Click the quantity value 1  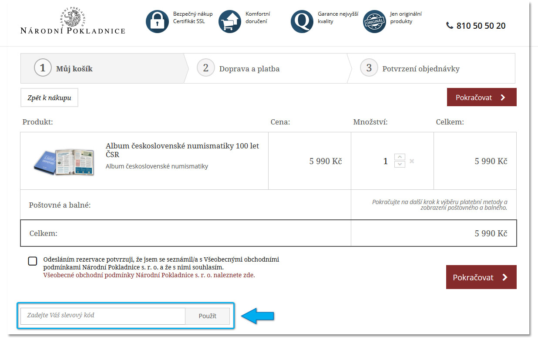[385, 161]
